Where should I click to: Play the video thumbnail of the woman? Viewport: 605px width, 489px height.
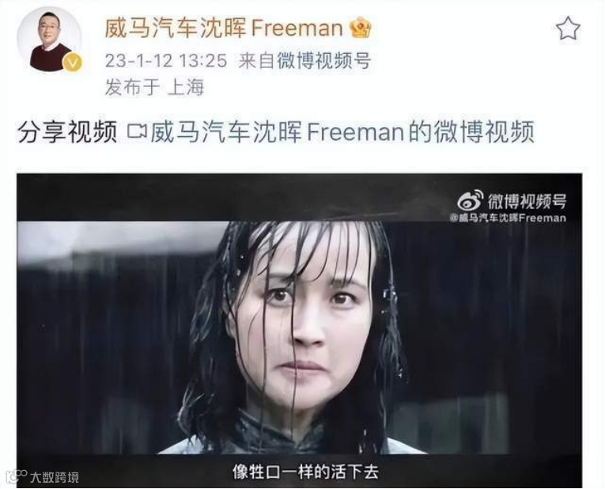click(300, 331)
